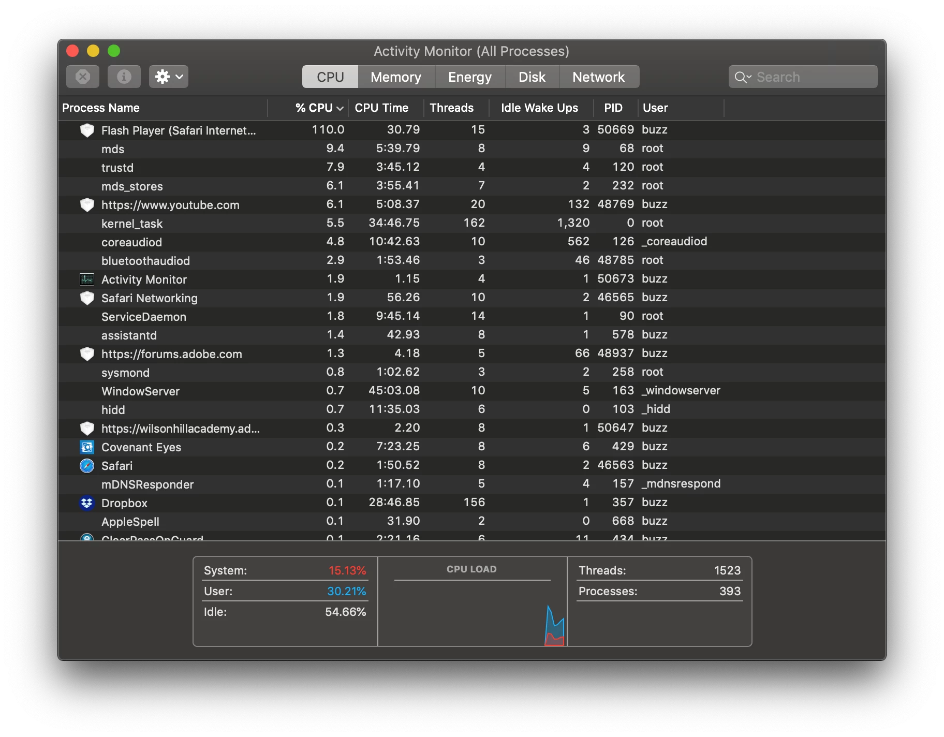The width and height of the screenshot is (944, 737).
Task: Click the forums.adobe.com shield icon
Action: [x=87, y=354]
